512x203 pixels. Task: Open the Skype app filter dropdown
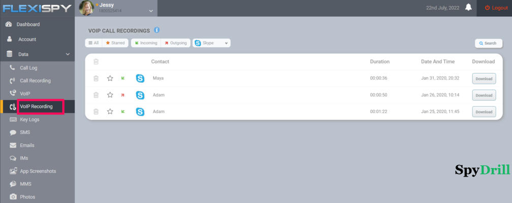click(211, 43)
